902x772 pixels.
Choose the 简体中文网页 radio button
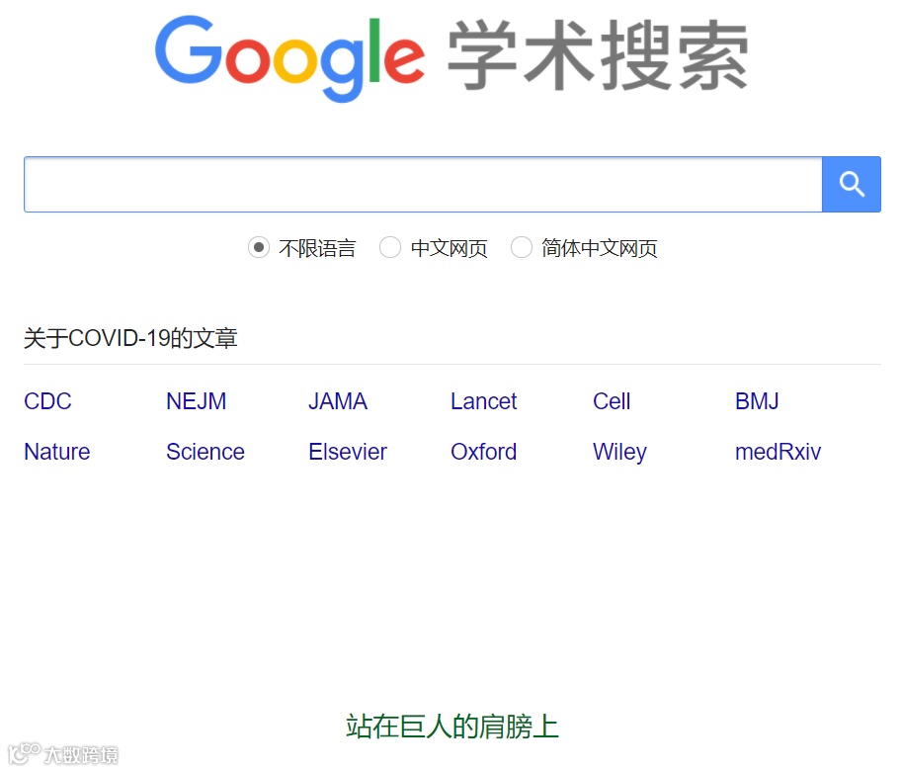pyautogui.click(x=522, y=247)
